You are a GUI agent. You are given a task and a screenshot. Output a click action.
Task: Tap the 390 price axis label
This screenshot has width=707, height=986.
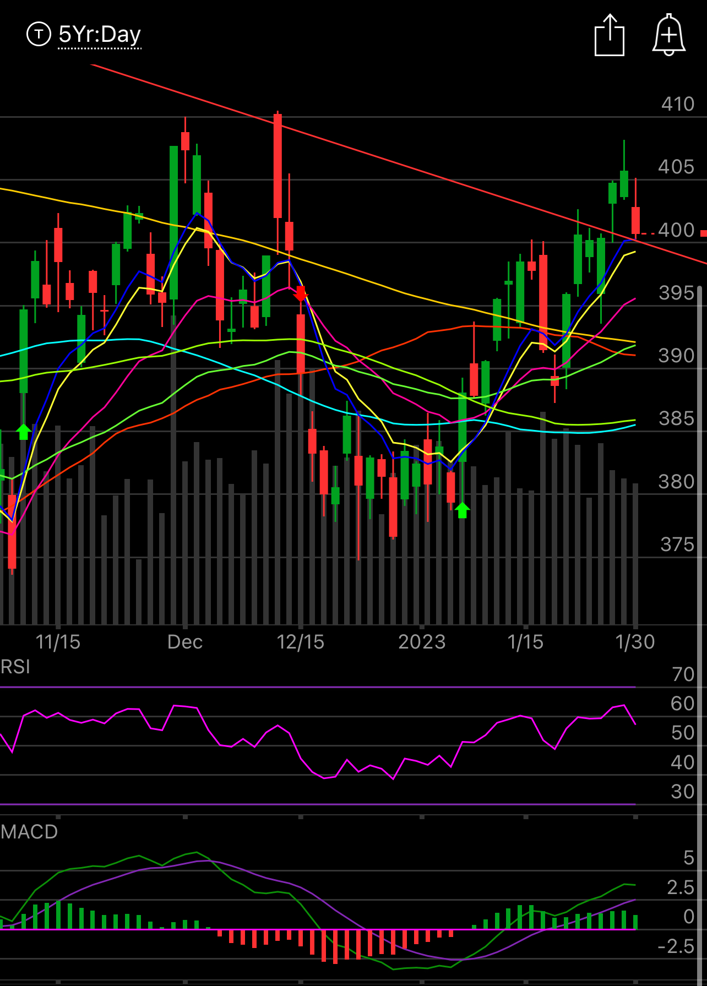pos(677,355)
